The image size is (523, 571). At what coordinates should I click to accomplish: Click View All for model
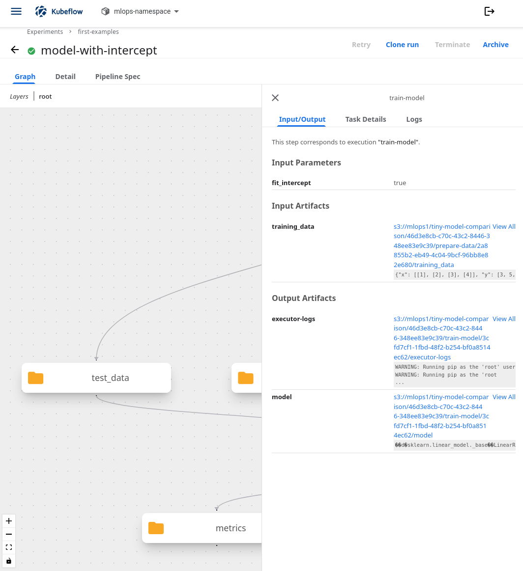coord(504,397)
